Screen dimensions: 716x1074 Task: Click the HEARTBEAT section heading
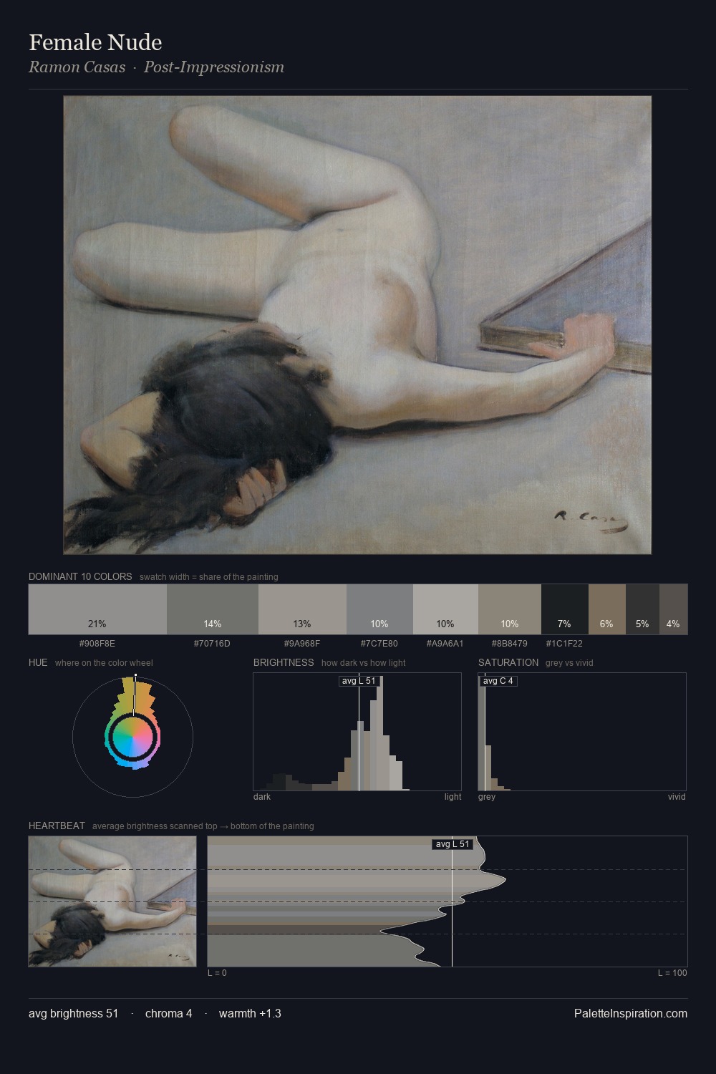click(57, 826)
